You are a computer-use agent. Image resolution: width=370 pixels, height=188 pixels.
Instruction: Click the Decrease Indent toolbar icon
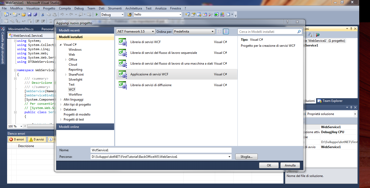[37, 21]
